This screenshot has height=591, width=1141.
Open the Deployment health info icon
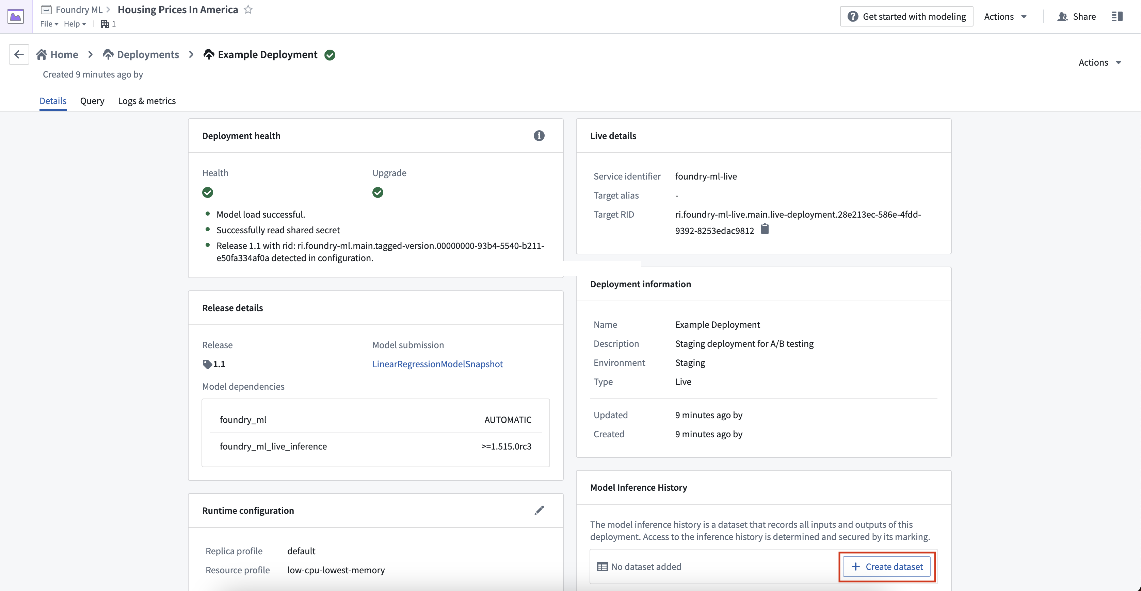click(x=539, y=136)
